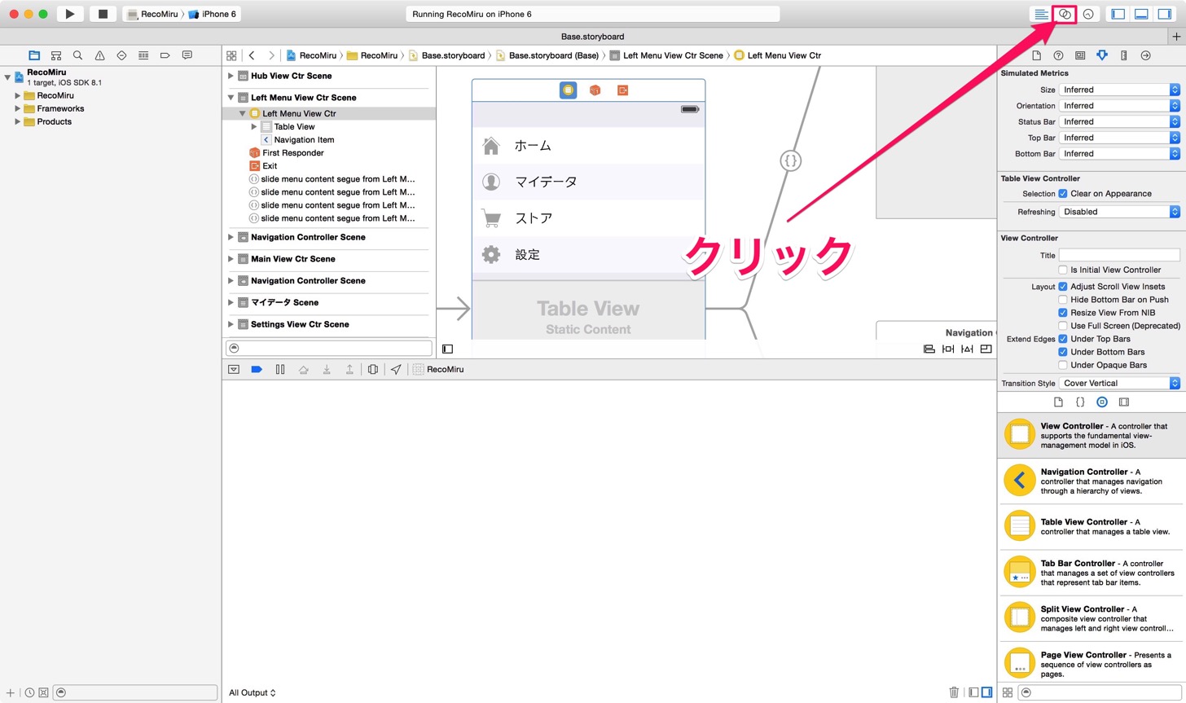Show the File Template library
This screenshot has width=1186, height=703.
coord(1058,402)
